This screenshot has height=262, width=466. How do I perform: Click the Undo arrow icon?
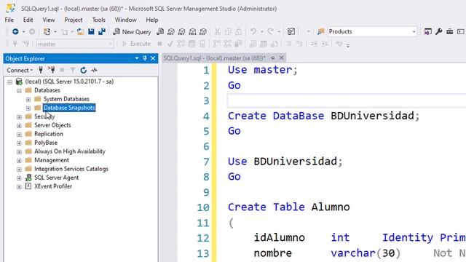[x=253, y=31]
